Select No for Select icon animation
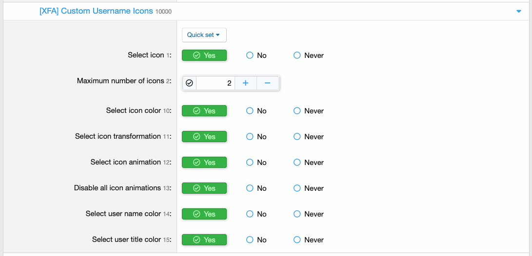 tap(256, 162)
